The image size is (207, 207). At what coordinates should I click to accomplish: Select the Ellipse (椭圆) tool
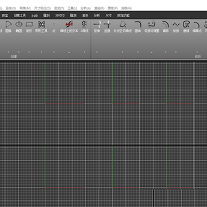pos(19,26)
